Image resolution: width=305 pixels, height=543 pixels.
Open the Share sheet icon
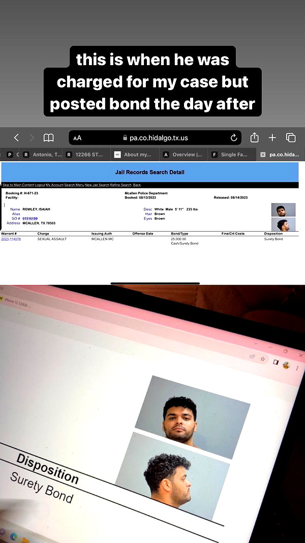[254, 137]
